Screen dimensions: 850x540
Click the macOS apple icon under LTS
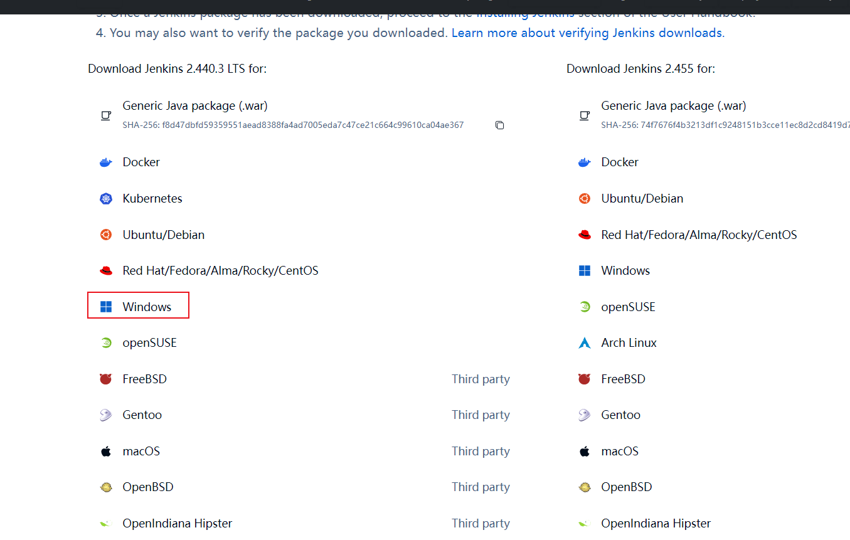coord(105,452)
